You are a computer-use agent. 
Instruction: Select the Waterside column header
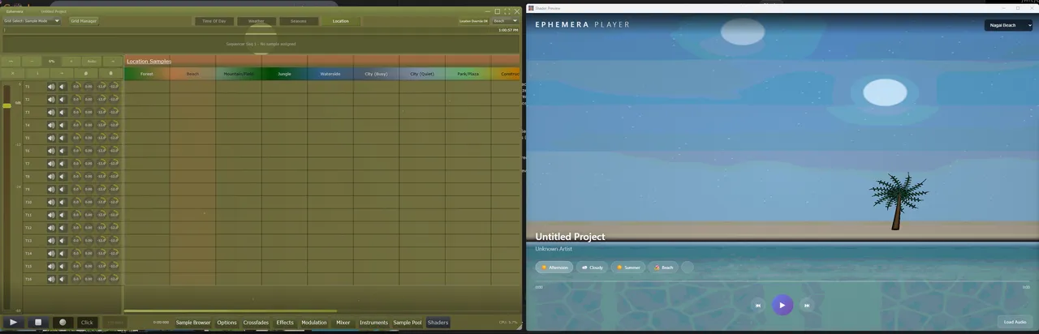point(330,74)
